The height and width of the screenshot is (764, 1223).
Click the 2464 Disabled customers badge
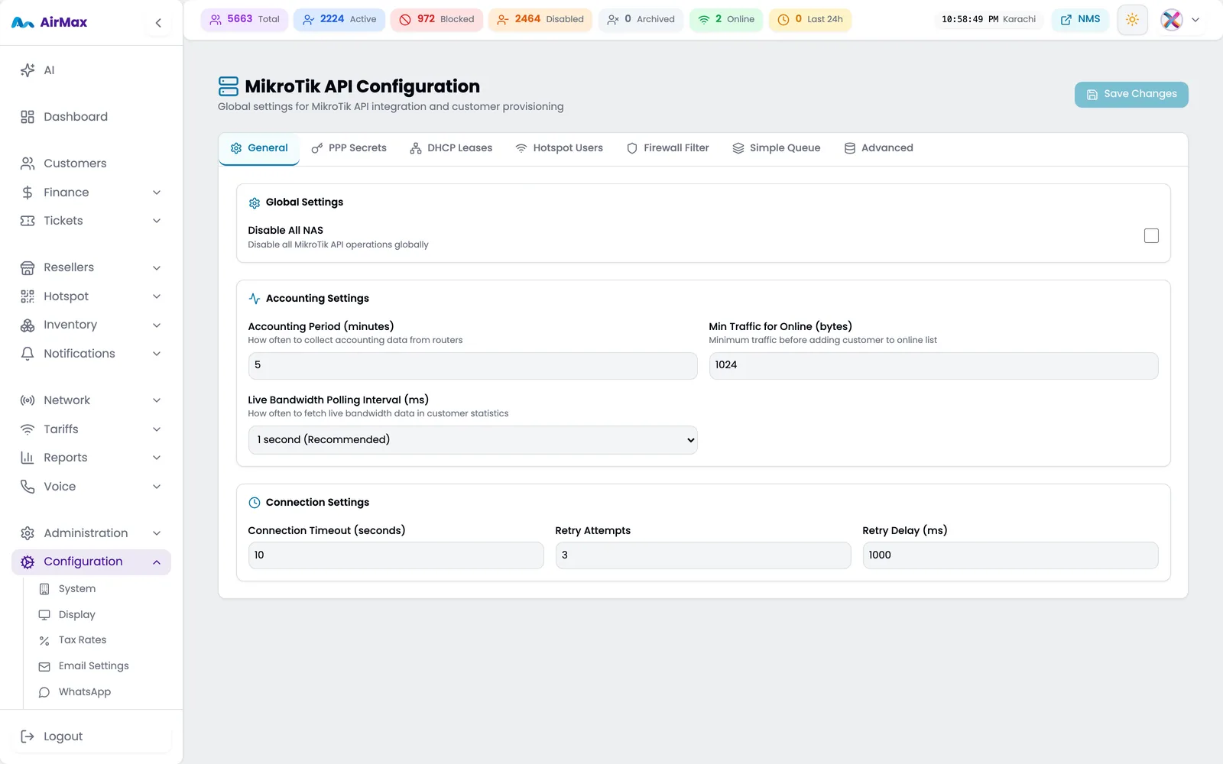(540, 19)
